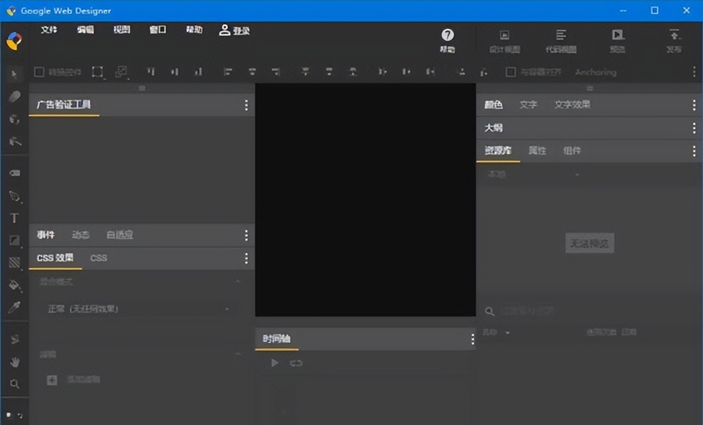This screenshot has width=703, height=425.
Task: Select the Eyedropper tool
Action: click(x=15, y=308)
